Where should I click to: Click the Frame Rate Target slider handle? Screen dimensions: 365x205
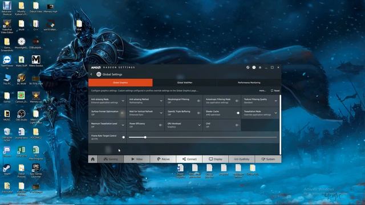pos(145,137)
